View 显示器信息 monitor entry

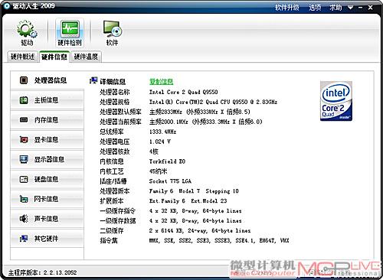(47, 159)
